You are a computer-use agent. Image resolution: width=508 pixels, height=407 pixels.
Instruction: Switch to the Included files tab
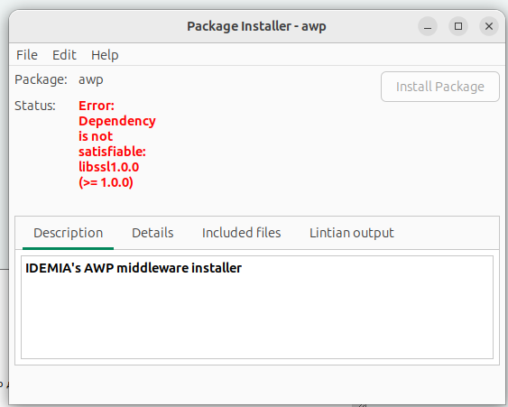[241, 233]
